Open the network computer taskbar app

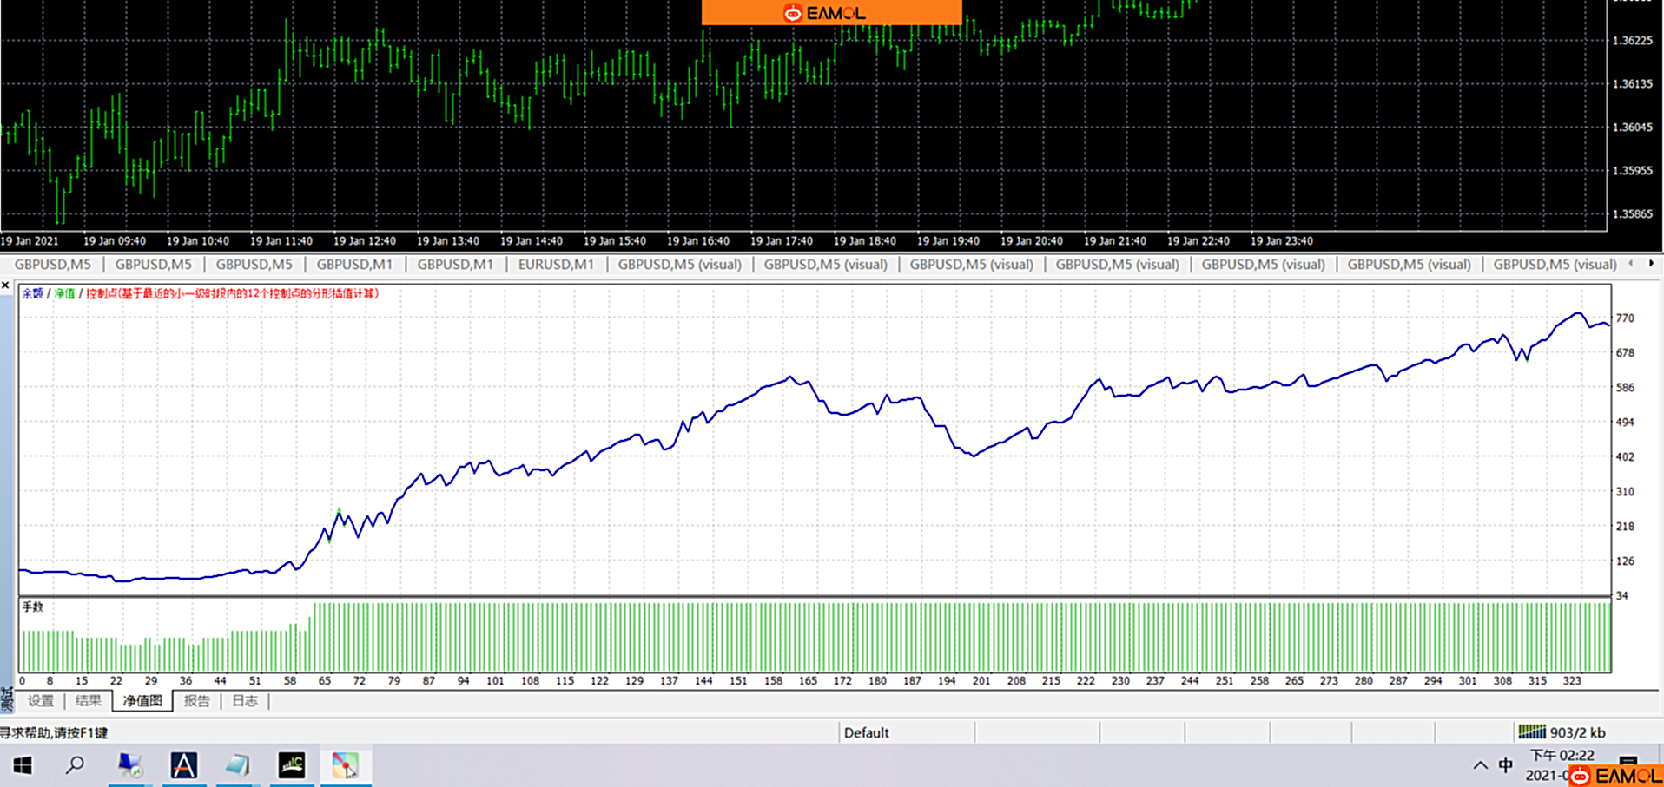(x=130, y=765)
